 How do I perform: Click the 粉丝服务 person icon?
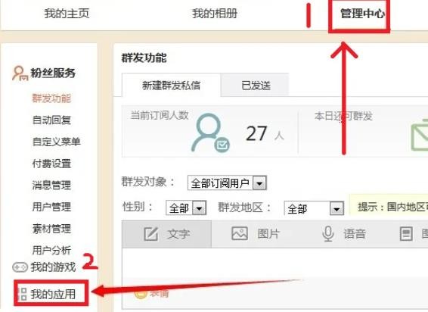point(20,73)
